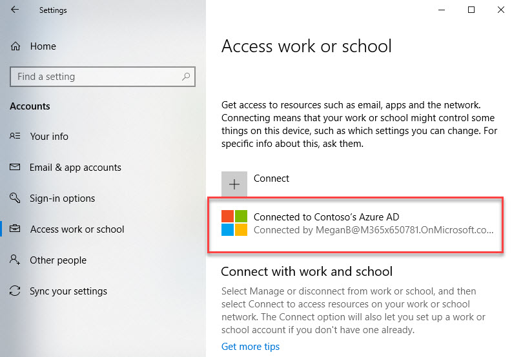The width and height of the screenshot is (512, 357).
Task: Click the Email envelope icon
Action: (x=15, y=168)
